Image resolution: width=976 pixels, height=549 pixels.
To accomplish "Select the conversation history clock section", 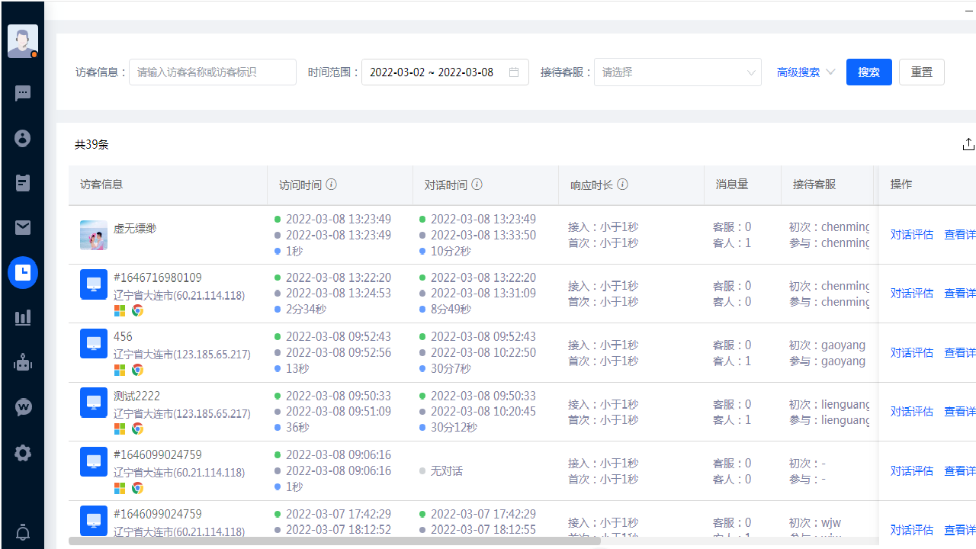I will (23, 272).
